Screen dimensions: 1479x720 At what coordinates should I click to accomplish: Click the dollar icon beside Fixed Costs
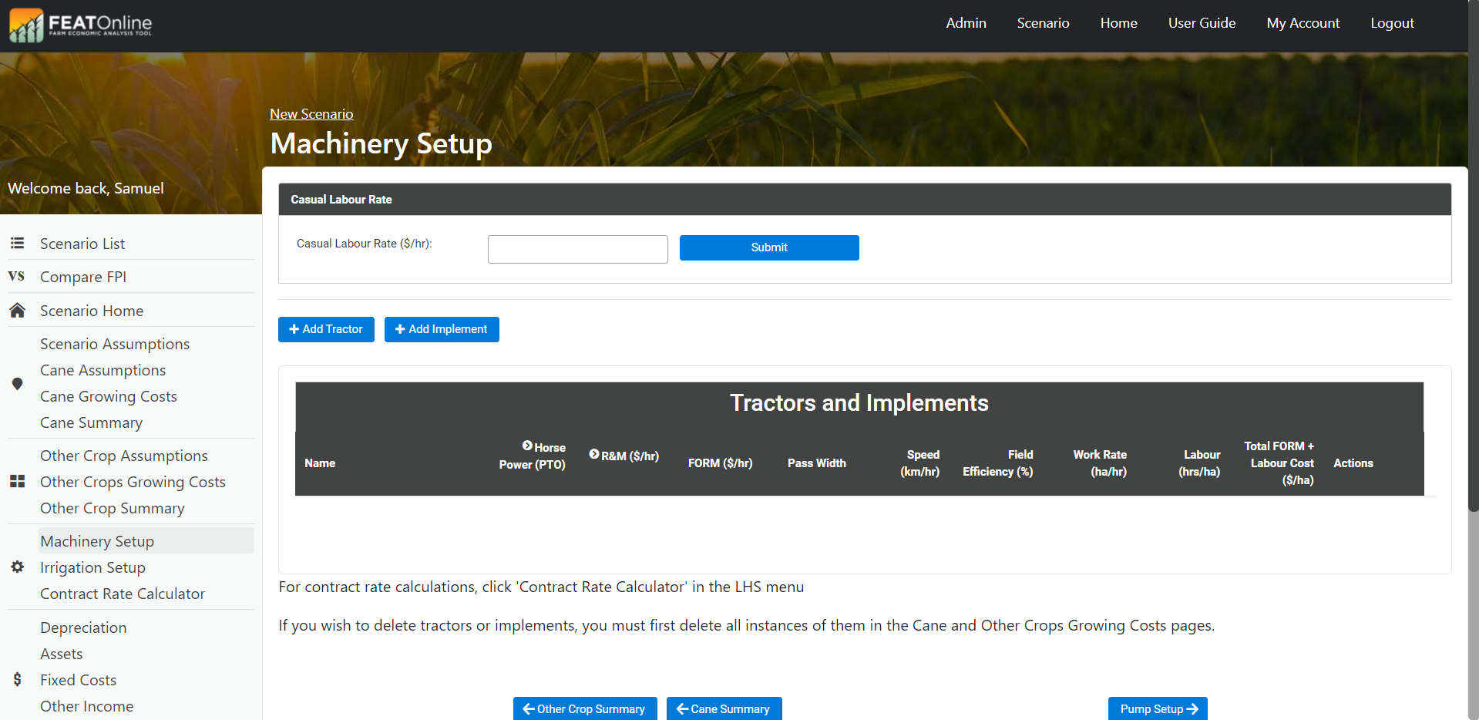tap(17, 679)
